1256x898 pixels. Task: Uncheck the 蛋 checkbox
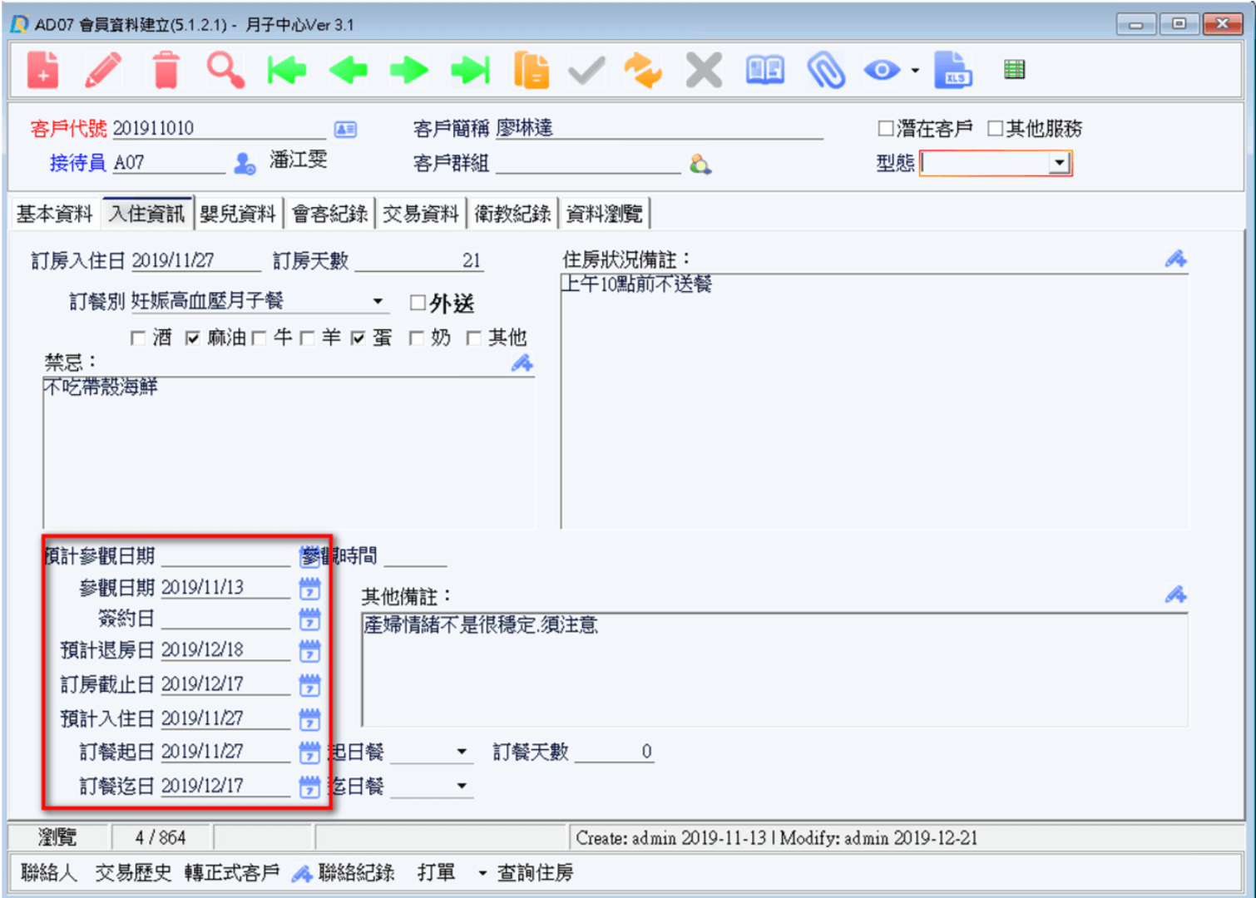click(x=358, y=338)
